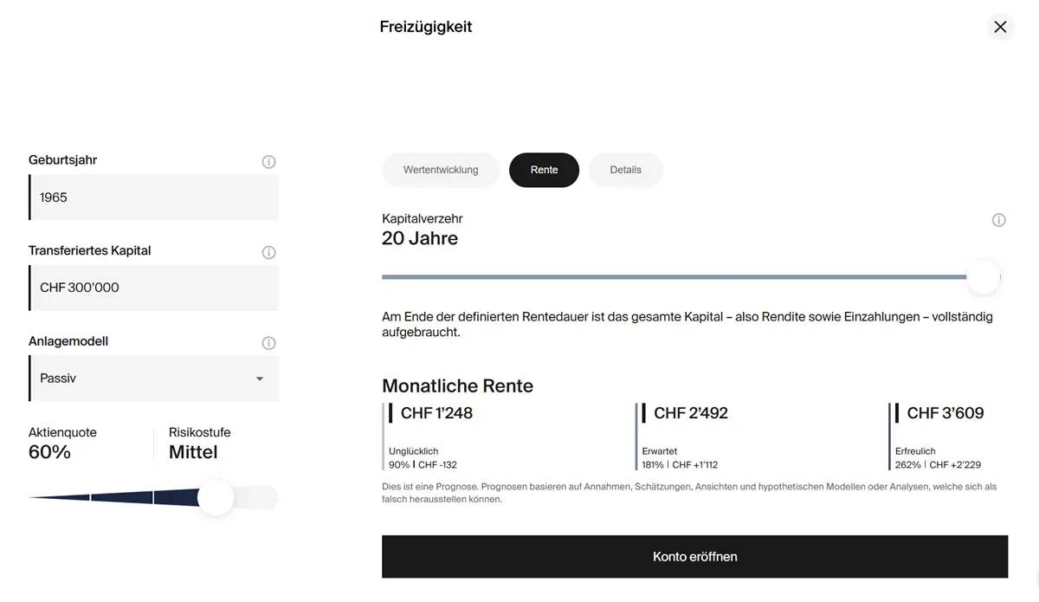The image size is (1039, 602).
Task: Expand the Anlagemodell dropdown arrow
Action: tap(260, 379)
